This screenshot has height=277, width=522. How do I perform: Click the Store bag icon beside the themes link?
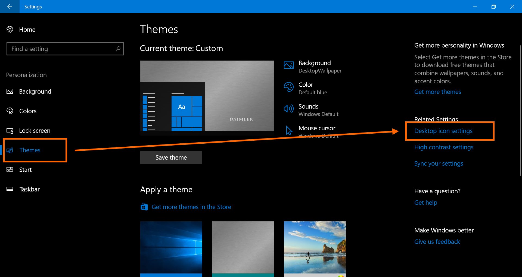pyautogui.click(x=144, y=207)
